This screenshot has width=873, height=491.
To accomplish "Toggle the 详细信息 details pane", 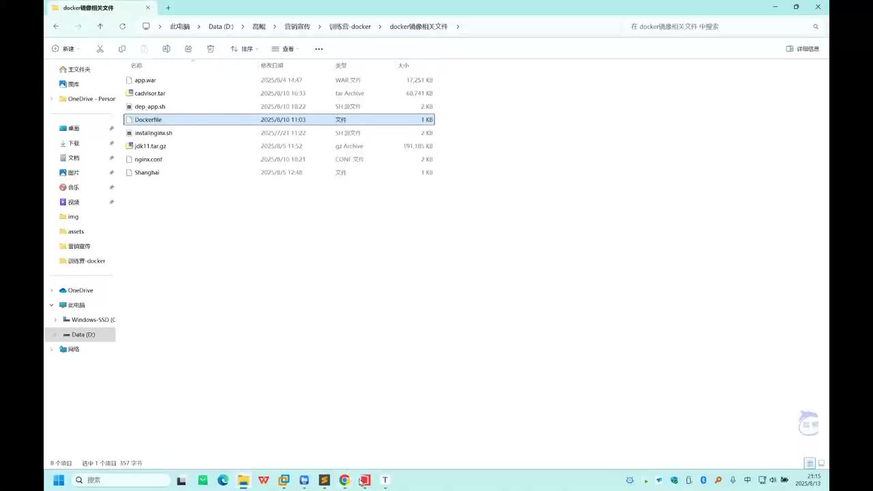I will click(803, 48).
